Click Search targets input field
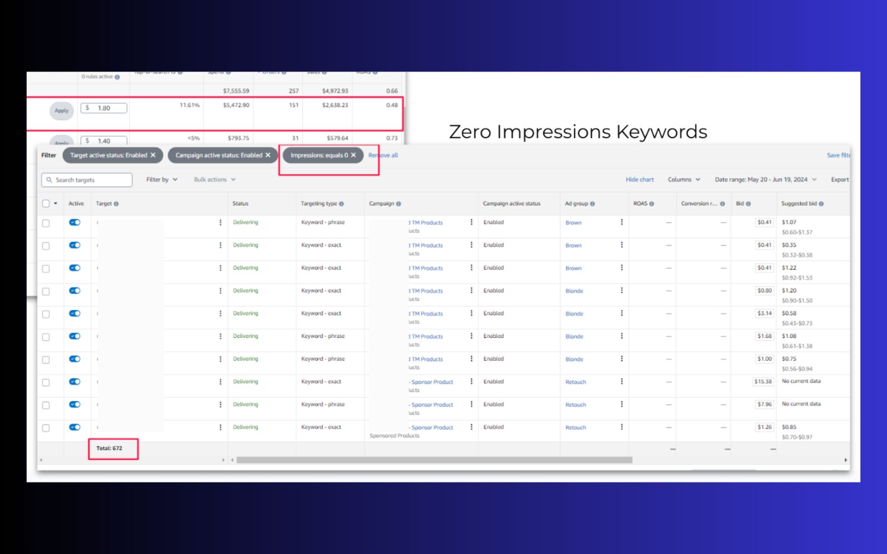Viewport: 887px width, 554px height. [x=87, y=180]
